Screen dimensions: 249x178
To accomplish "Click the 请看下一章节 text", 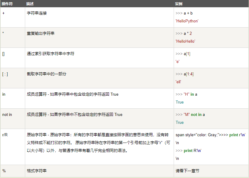I will coord(187,171).
